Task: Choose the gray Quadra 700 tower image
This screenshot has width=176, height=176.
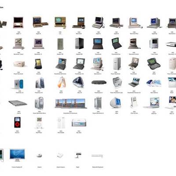Action: coord(60,44)
